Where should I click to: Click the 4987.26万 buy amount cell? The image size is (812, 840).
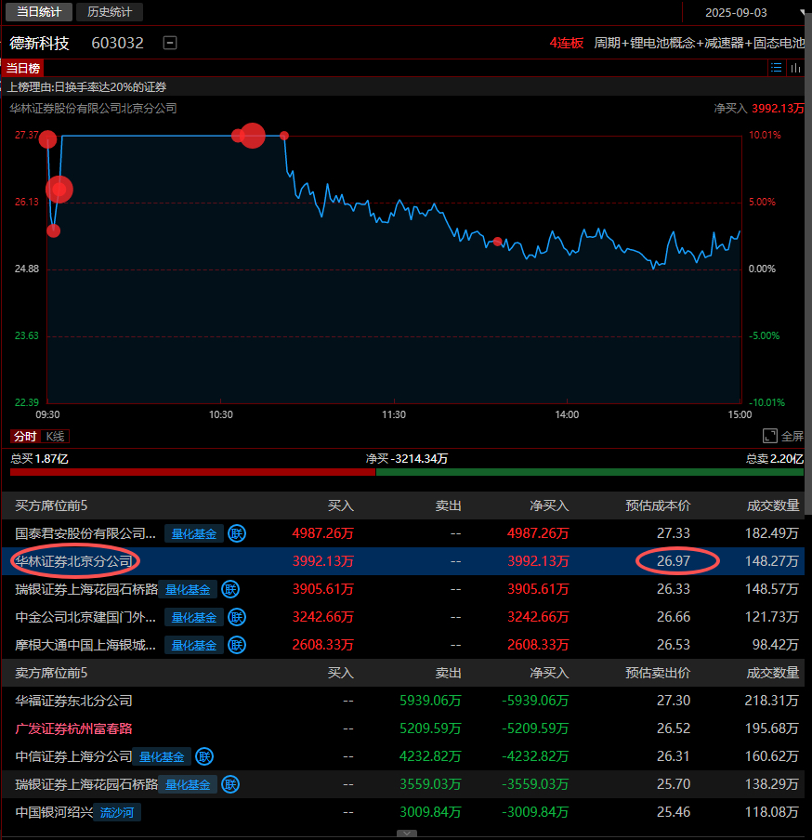pos(322,533)
